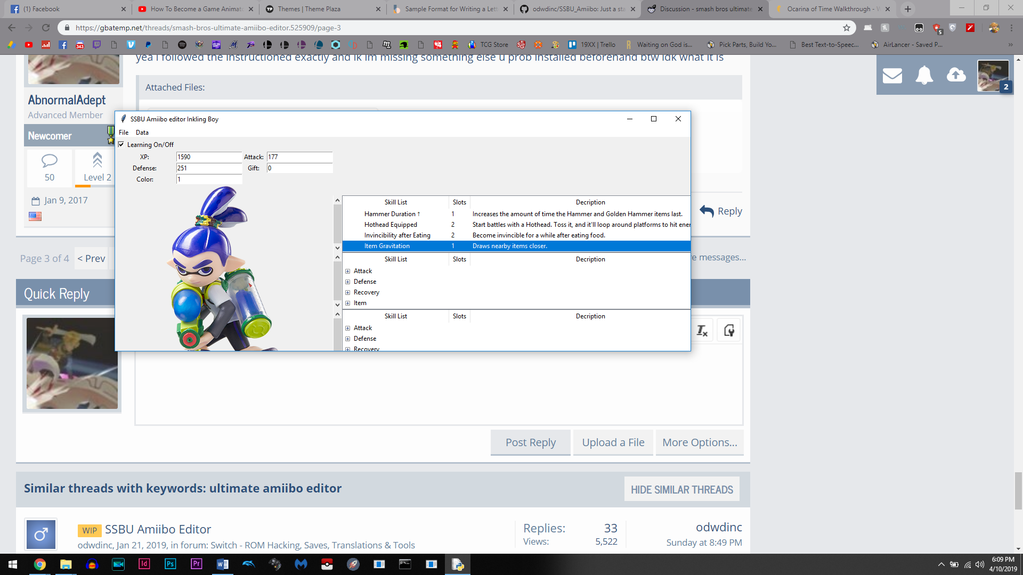Open the Windows Start menu

click(13, 564)
